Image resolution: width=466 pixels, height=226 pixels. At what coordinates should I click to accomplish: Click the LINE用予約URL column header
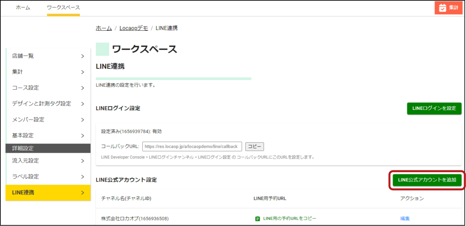click(270, 198)
